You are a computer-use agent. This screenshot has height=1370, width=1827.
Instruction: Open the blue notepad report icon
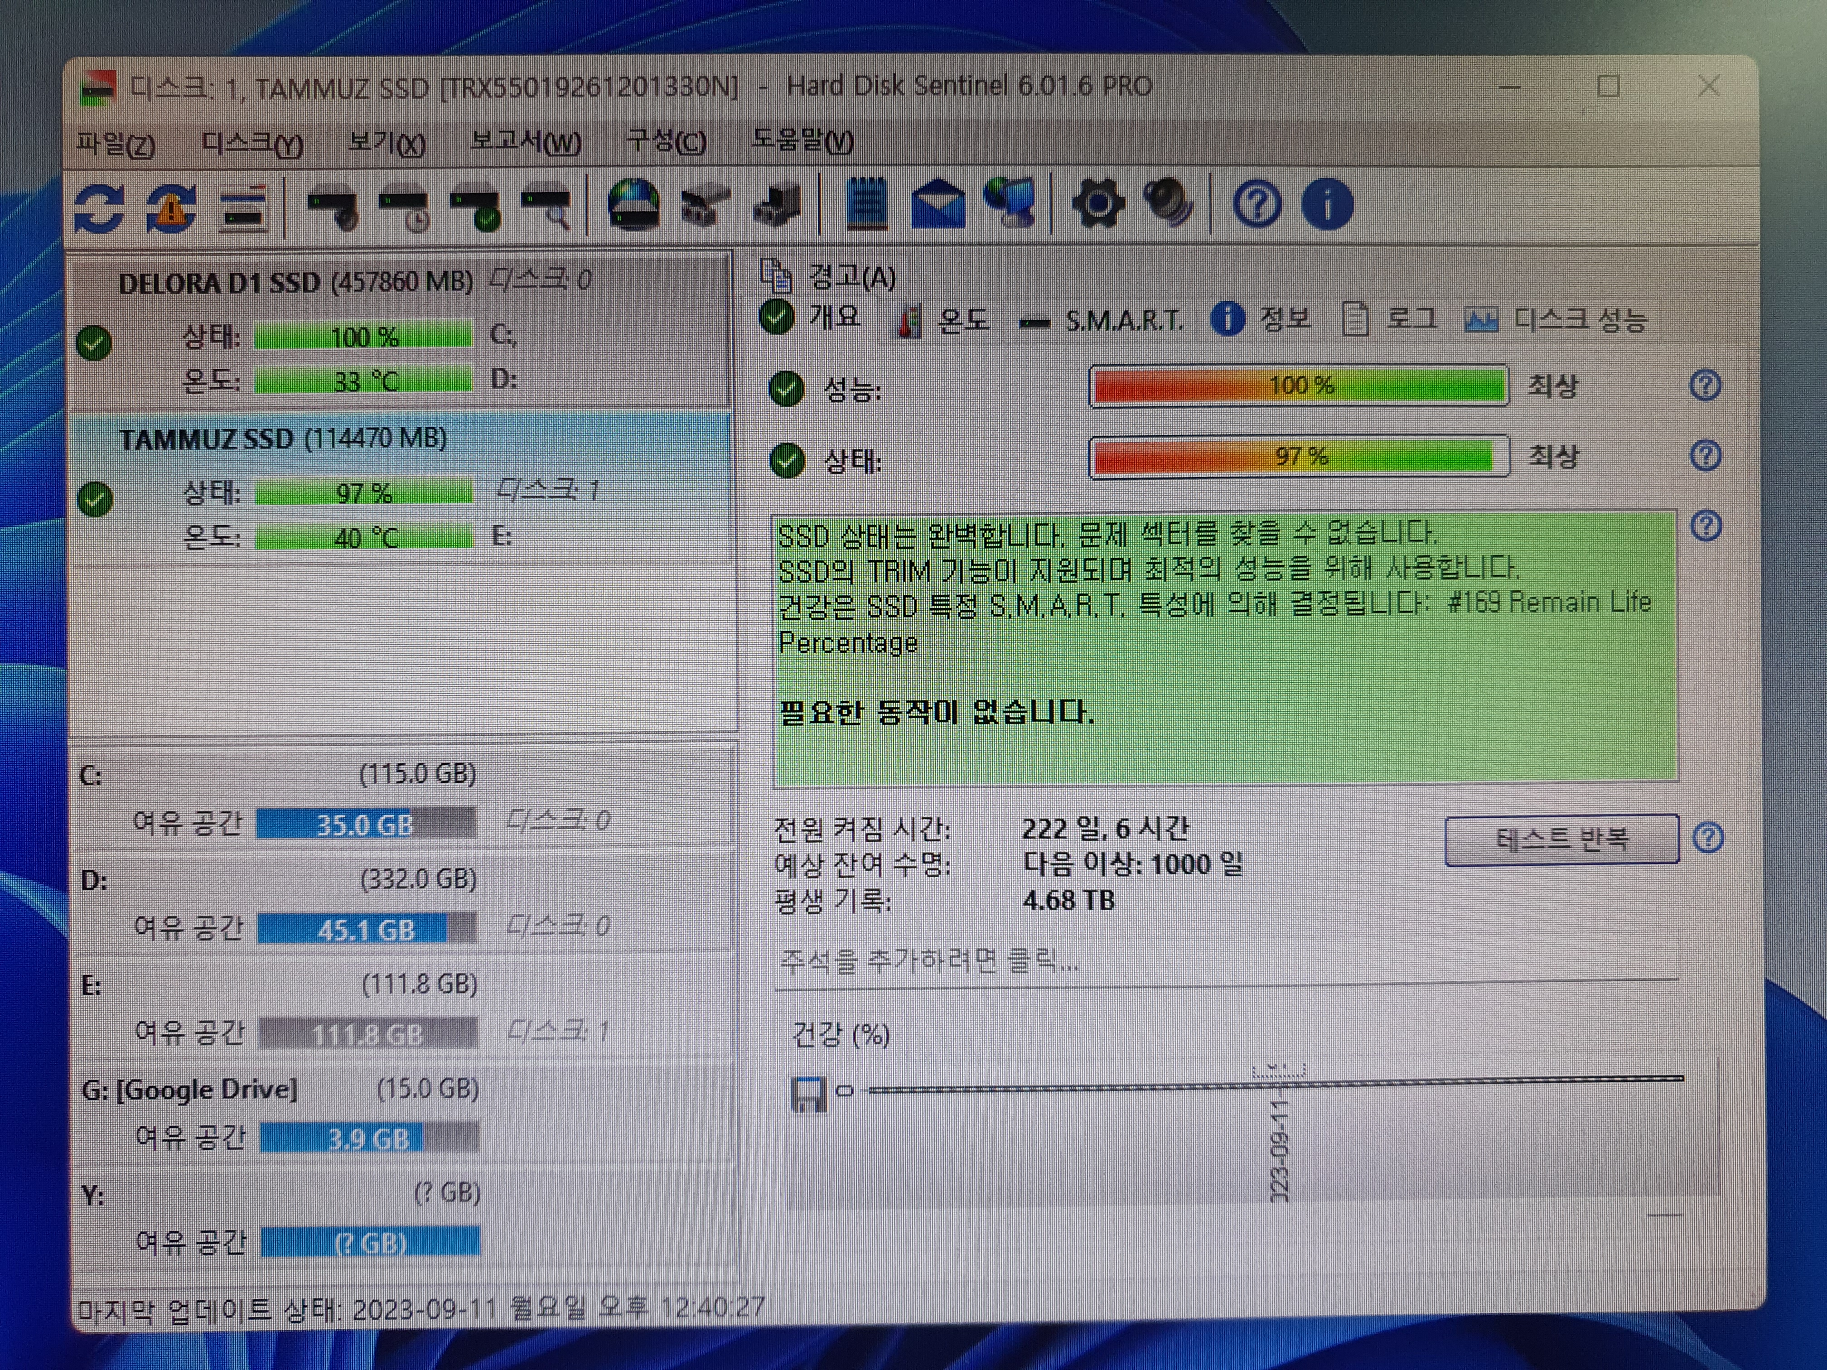(x=866, y=203)
